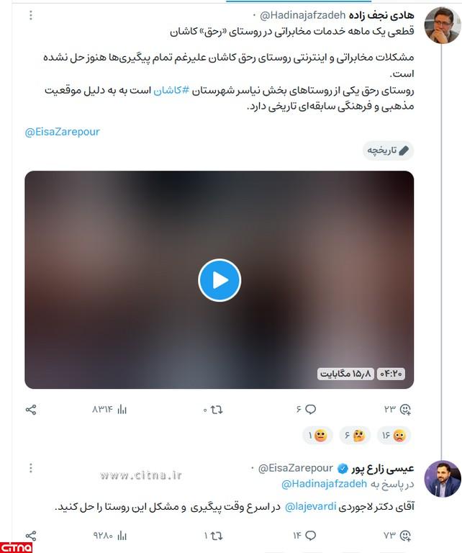
Task: Open the #کاشان hashtag link
Action: pyautogui.click(x=171, y=90)
